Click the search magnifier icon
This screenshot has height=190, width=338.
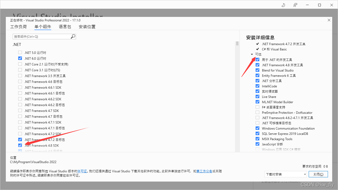click(73, 36)
